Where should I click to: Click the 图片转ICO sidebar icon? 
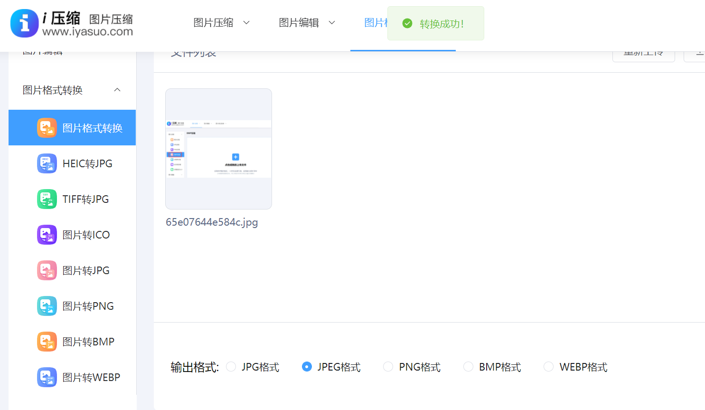click(47, 234)
